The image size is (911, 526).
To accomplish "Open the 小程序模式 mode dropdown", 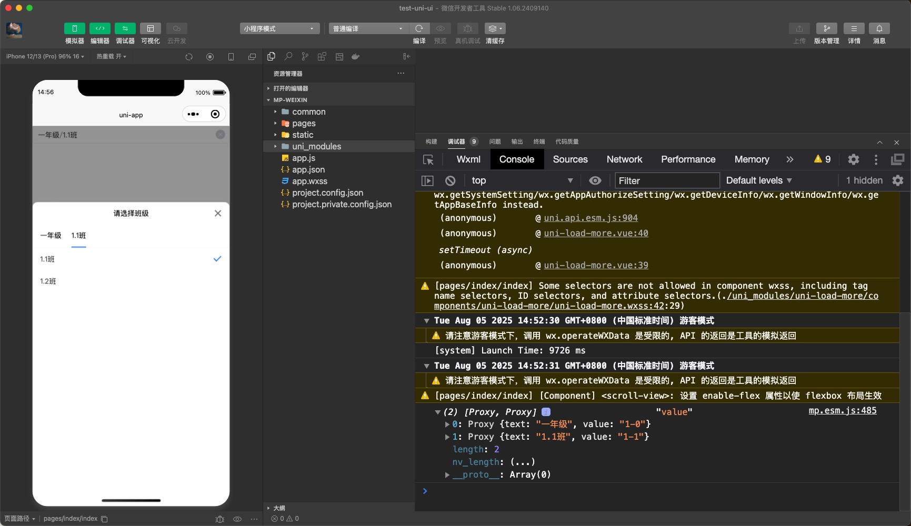I will point(279,28).
